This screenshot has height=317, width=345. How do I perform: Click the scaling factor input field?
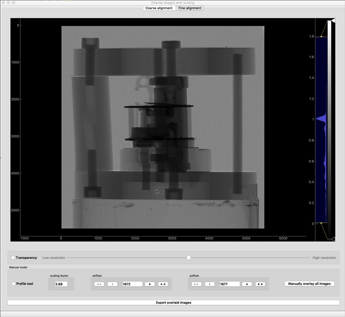tap(61, 284)
